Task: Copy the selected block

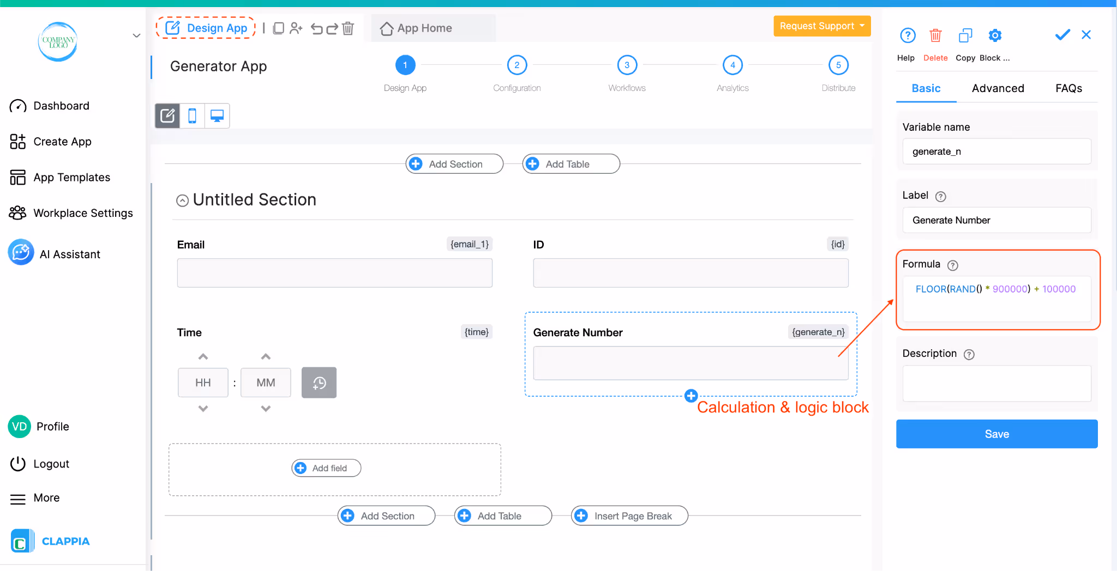Action: pyautogui.click(x=965, y=35)
